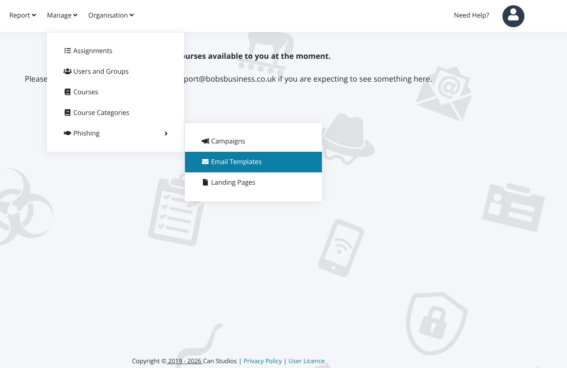Image resolution: width=567 pixels, height=368 pixels.
Task: Open the Privacy Policy link
Action: coord(263,361)
